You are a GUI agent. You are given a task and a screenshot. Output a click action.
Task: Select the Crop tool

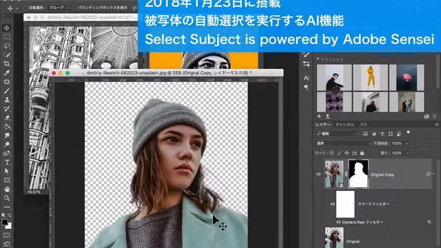tap(7, 64)
